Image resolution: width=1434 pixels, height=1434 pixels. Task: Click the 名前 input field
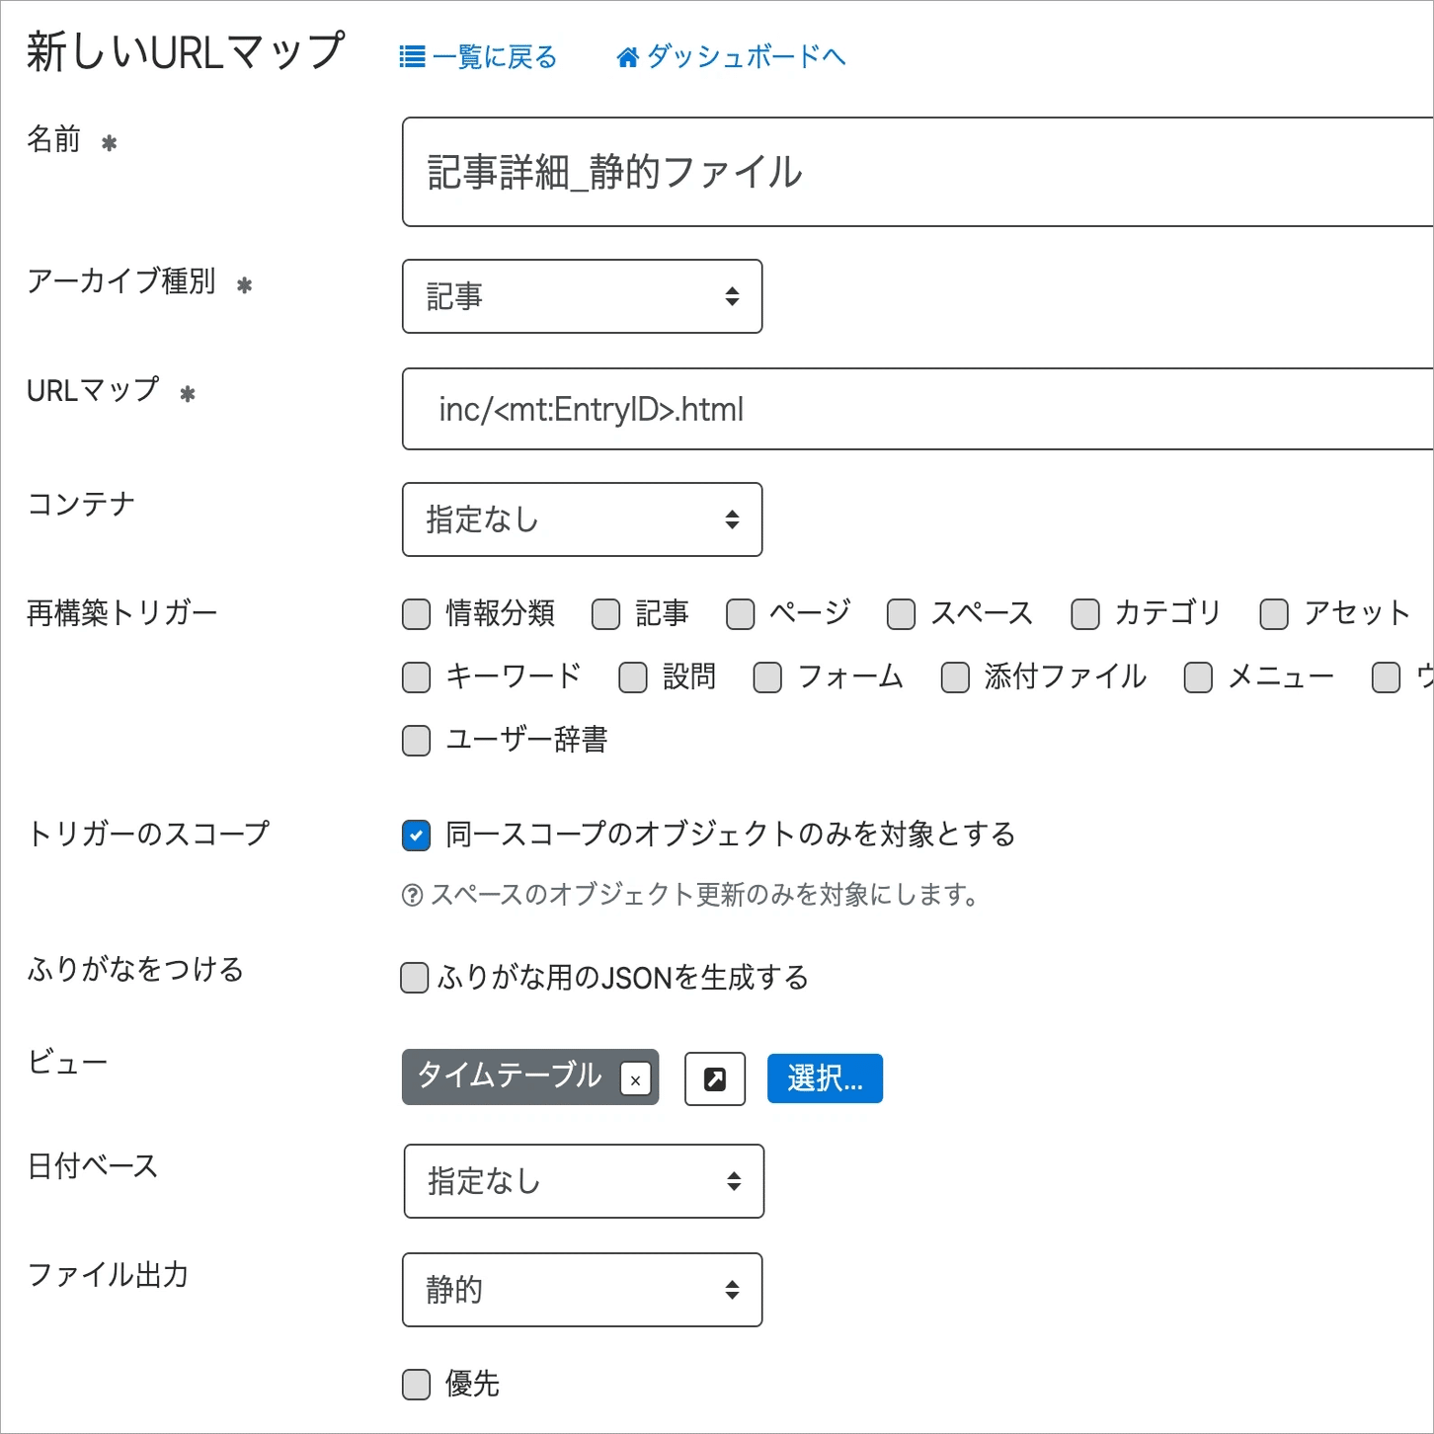pos(889,174)
